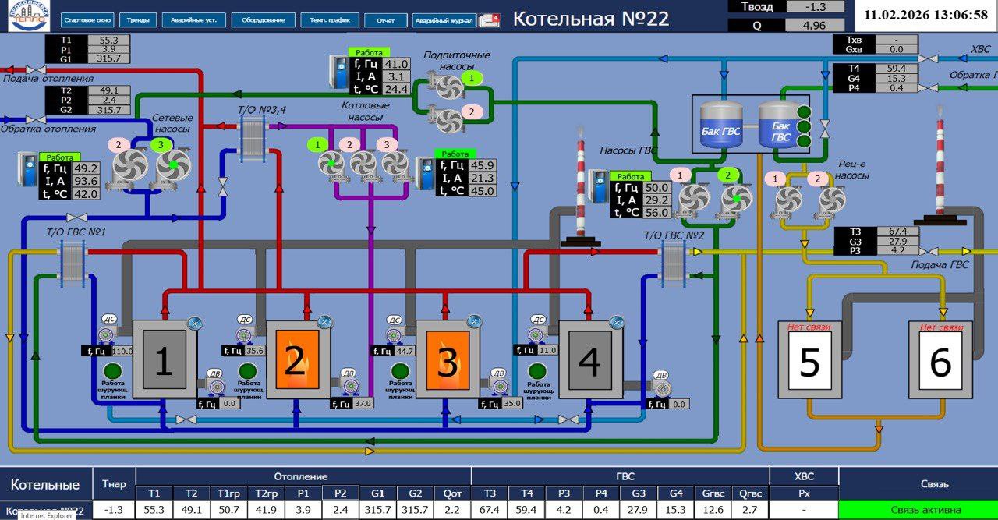Open heat exchanger Т/О №3,4
This screenshot has width=998, height=520.
[x=253, y=133]
